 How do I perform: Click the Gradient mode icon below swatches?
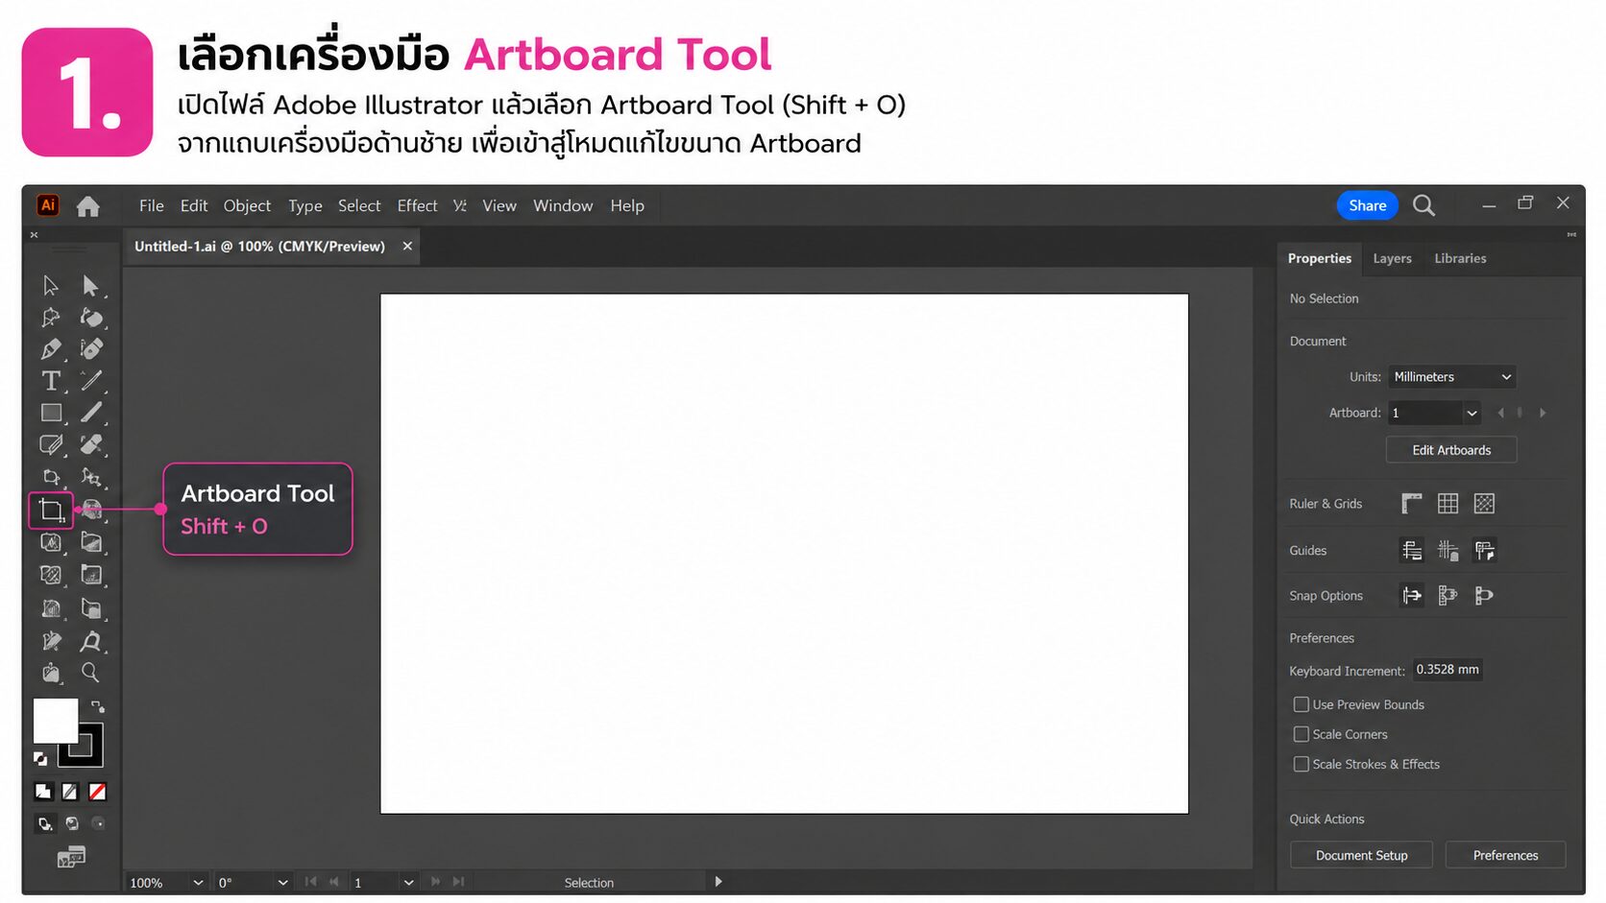tap(70, 792)
